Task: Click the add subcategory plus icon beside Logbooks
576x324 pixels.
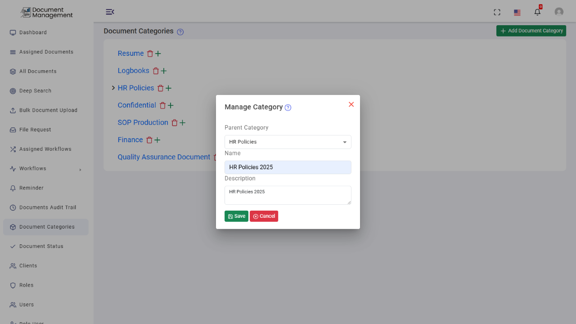Action: click(164, 71)
